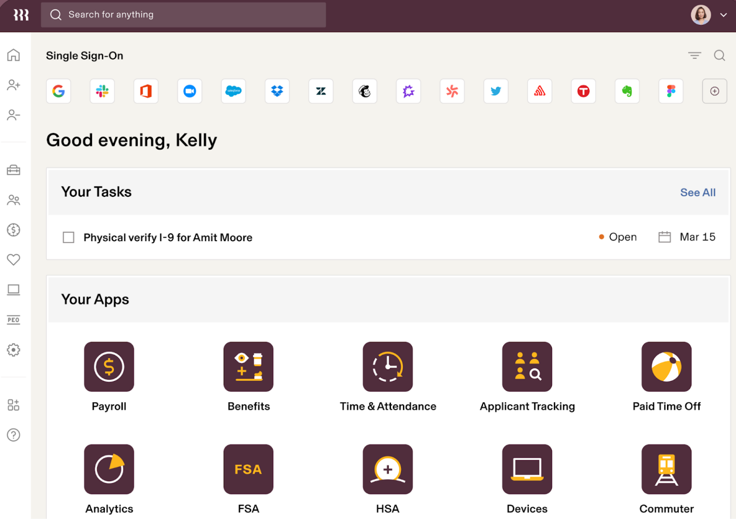Image resolution: width=736 pixels, height=519 pixels.
Task: Go to the Home dashboard tab
Action: coord(13,55)
